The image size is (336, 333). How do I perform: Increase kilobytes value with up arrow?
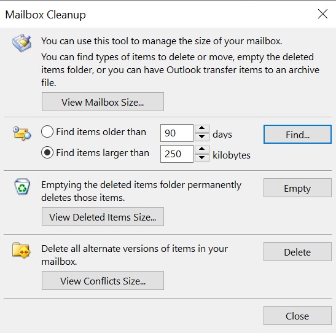(201, 149)
